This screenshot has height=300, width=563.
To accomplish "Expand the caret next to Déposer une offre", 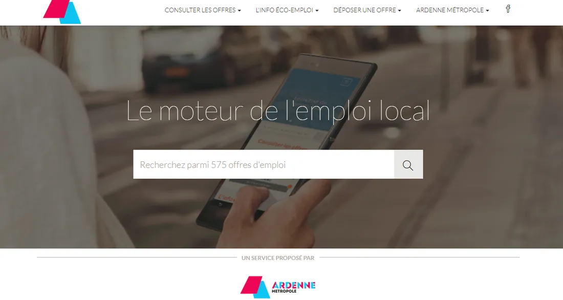I will pos(400,11).
